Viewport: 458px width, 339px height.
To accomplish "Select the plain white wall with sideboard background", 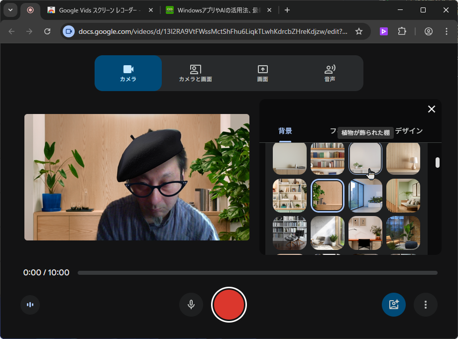I will (290, 159).
